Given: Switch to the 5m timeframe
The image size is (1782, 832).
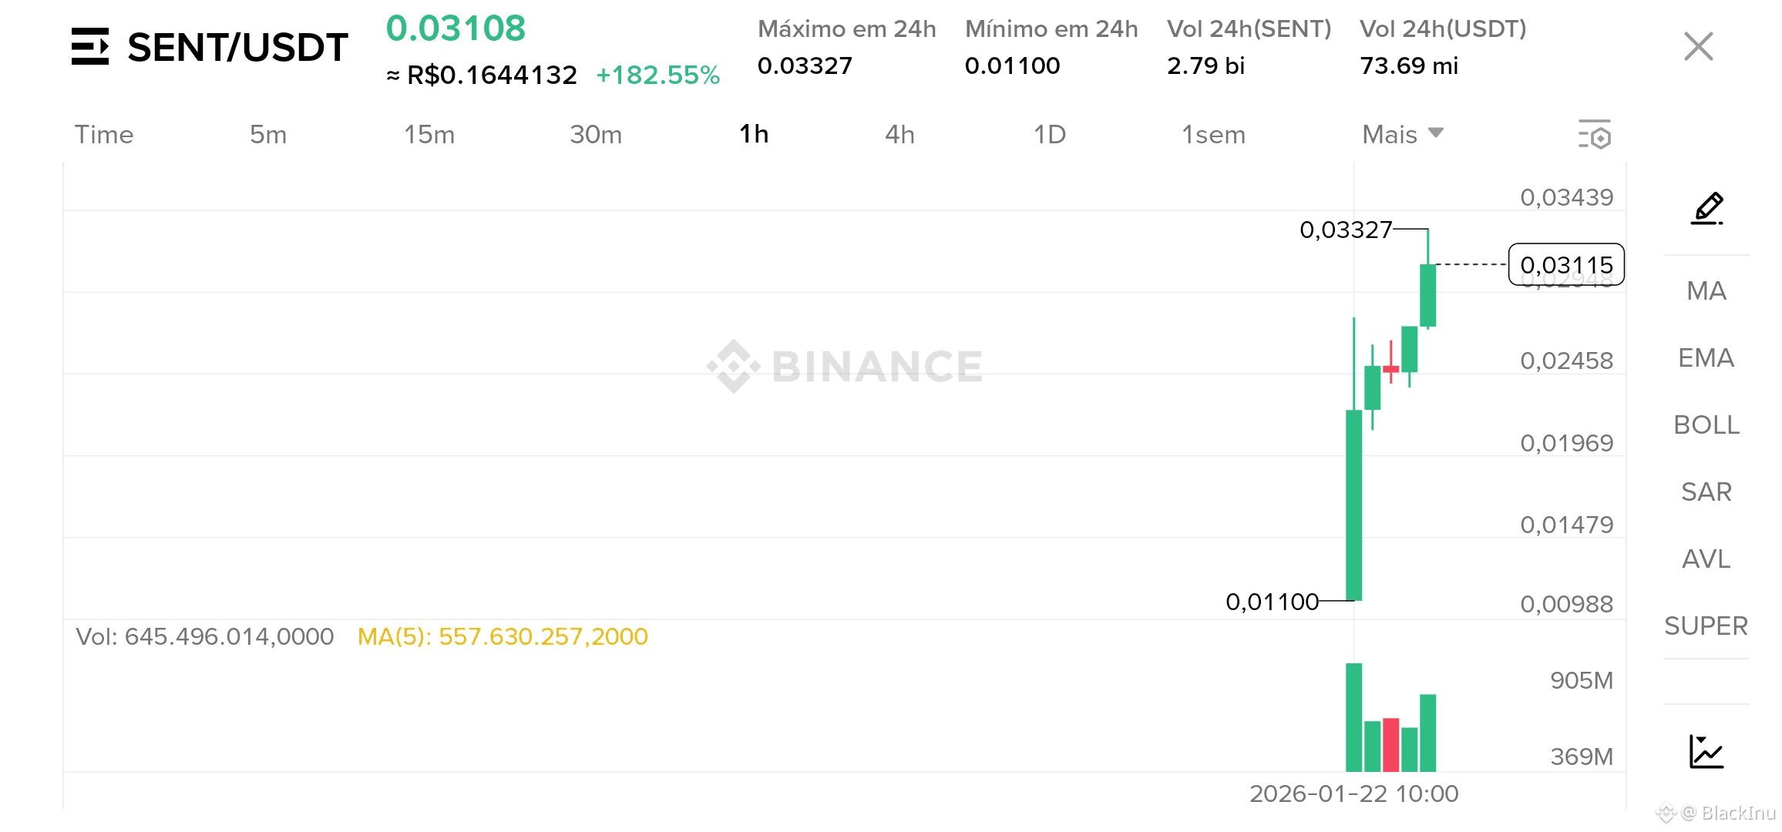Looking at the screenshot, I should click(268, 134).
